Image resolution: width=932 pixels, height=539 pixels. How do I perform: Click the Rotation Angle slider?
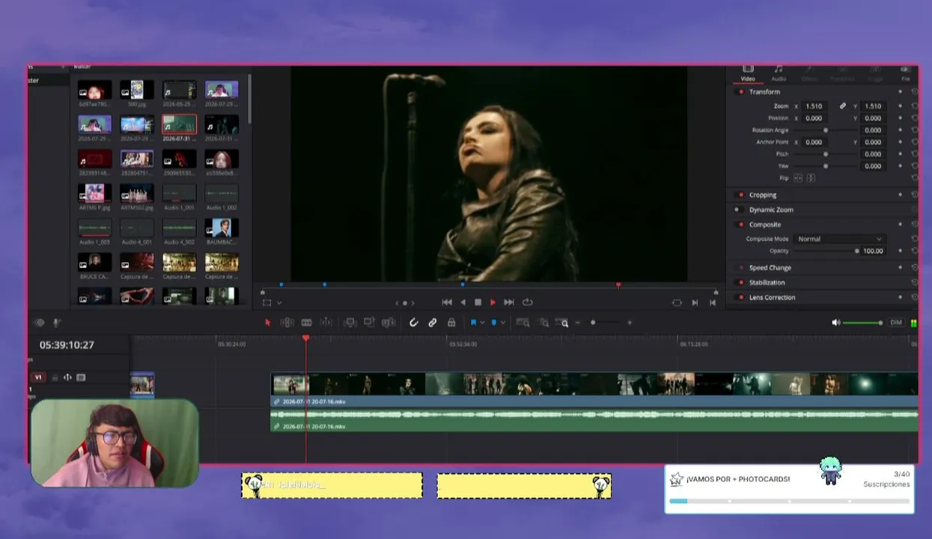click(826, 130)
